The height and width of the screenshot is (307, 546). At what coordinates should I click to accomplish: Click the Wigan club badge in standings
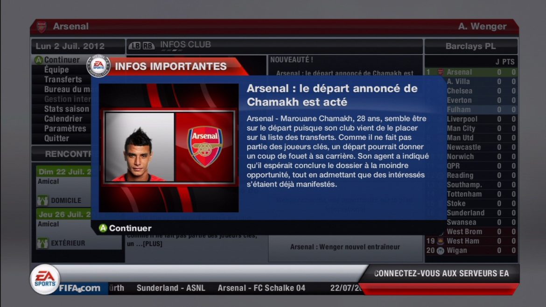(441, 251)
